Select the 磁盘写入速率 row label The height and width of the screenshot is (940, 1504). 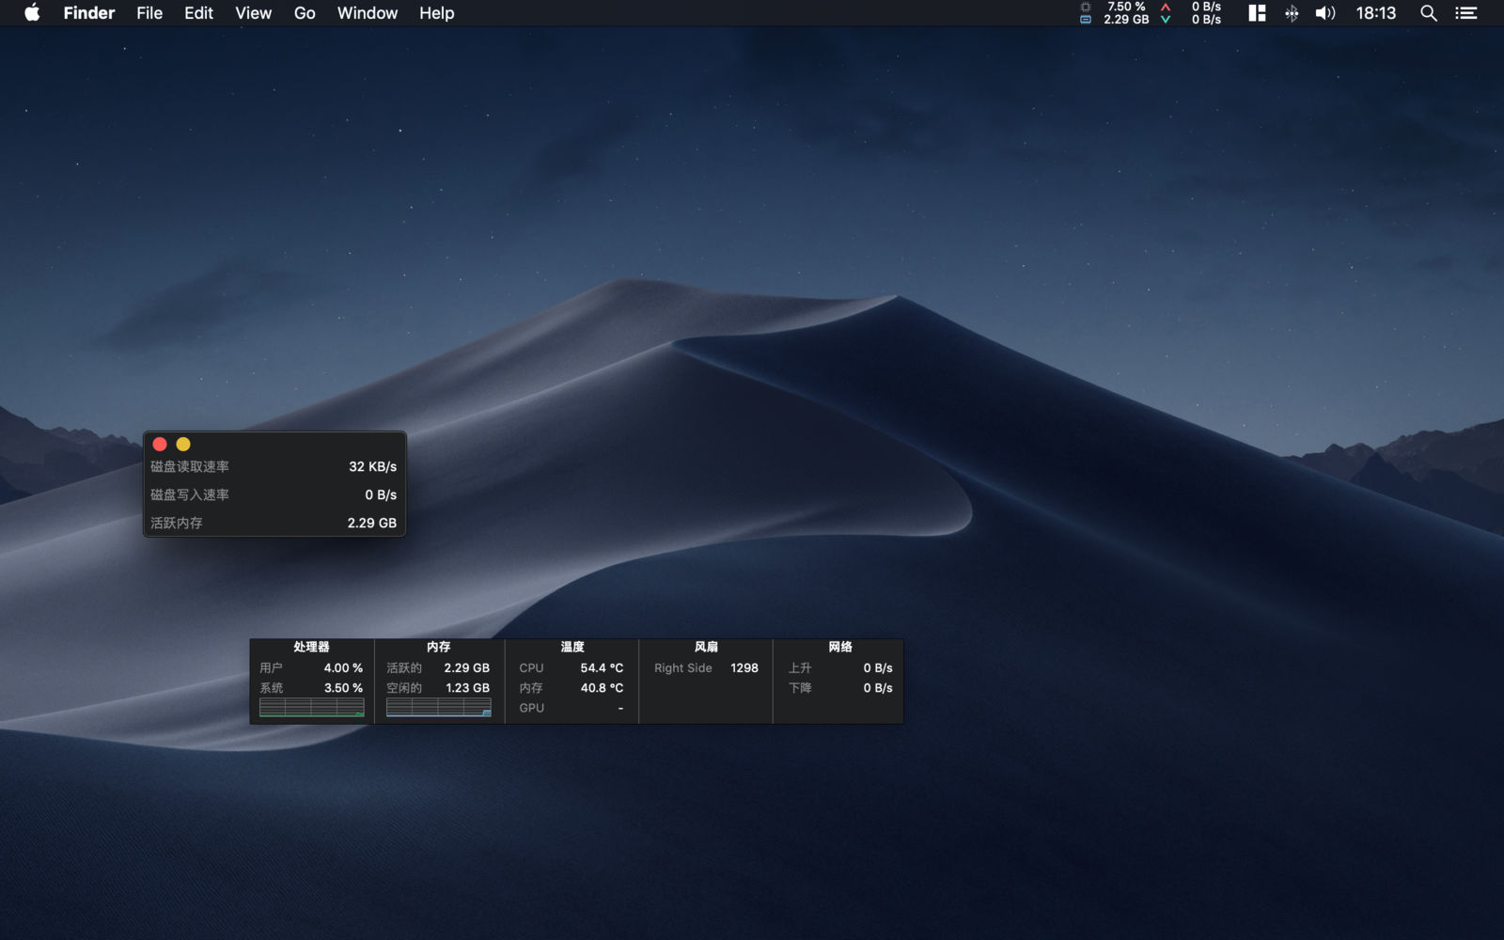coord(190,494)
